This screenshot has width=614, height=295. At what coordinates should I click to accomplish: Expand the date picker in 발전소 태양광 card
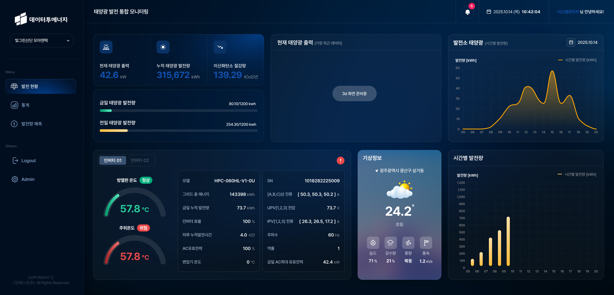pos(571,42)
